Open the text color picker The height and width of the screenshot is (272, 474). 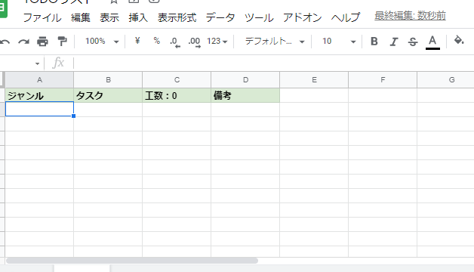click(432, 42)
